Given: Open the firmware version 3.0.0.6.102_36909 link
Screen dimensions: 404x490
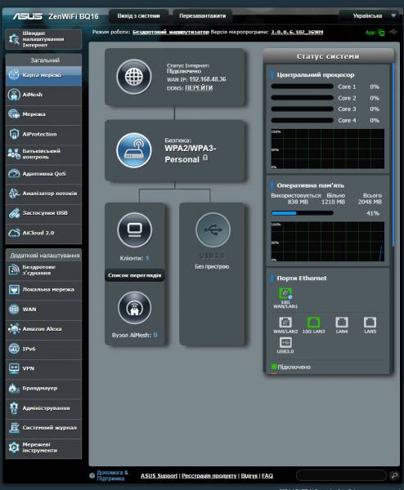Looking at the screenshot, I should click(x=297, y=32).
